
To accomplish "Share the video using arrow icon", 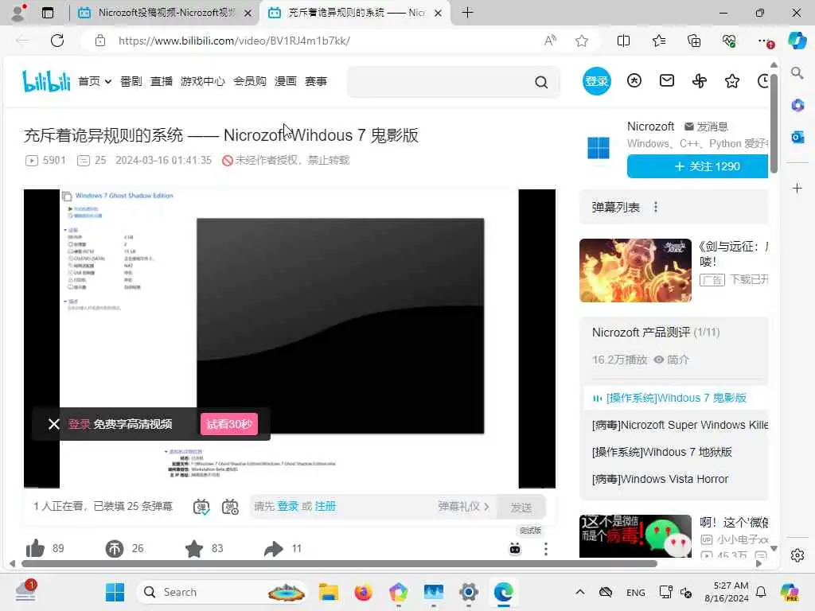I will click(x=274, y=548).
